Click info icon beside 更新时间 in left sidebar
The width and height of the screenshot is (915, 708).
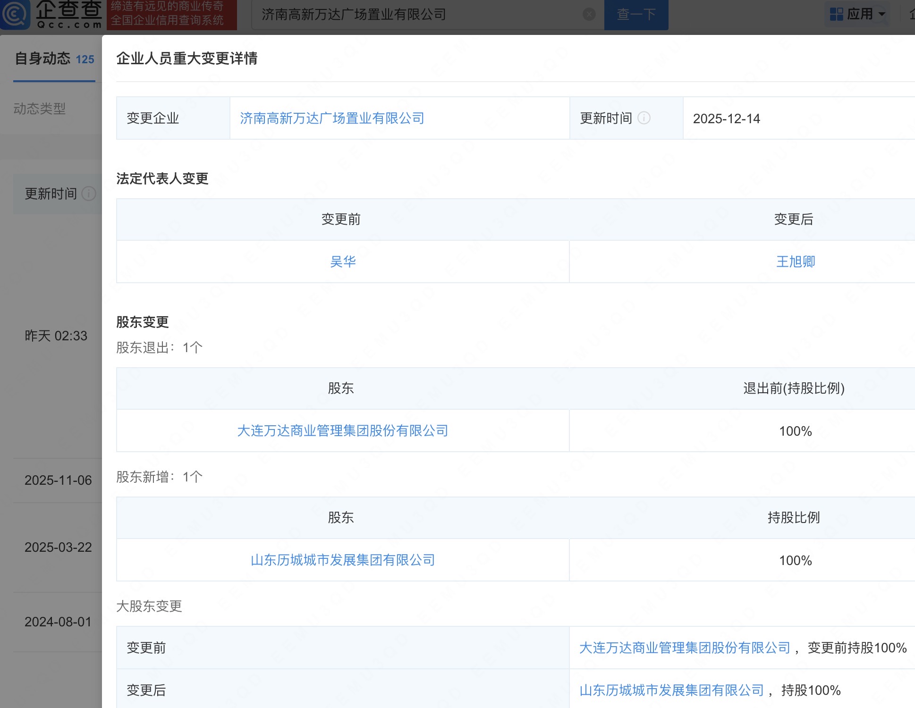[x=89, y=194]
